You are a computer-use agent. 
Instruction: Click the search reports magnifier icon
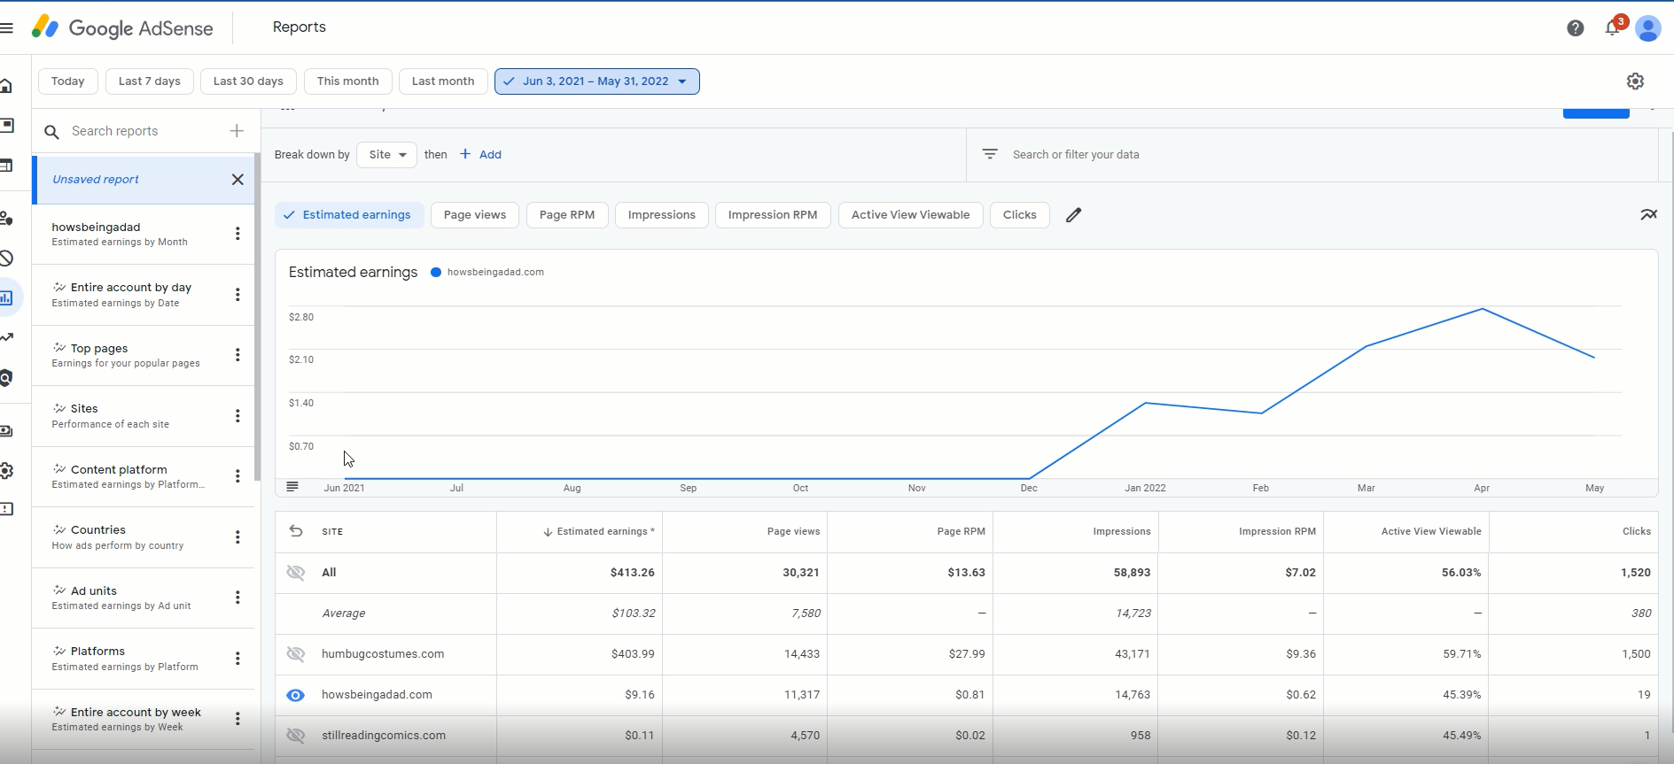click(52, 132)
